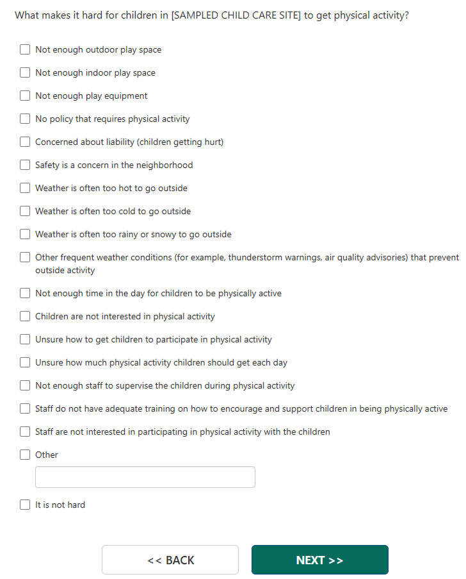
Task: Check 'Children are not interested in physical activity'
Action: pos(25,316)
